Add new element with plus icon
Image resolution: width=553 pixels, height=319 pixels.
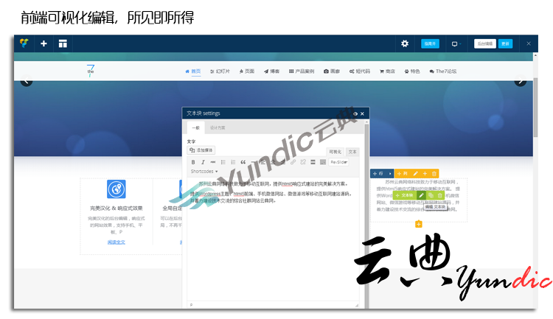coord(44,43)
